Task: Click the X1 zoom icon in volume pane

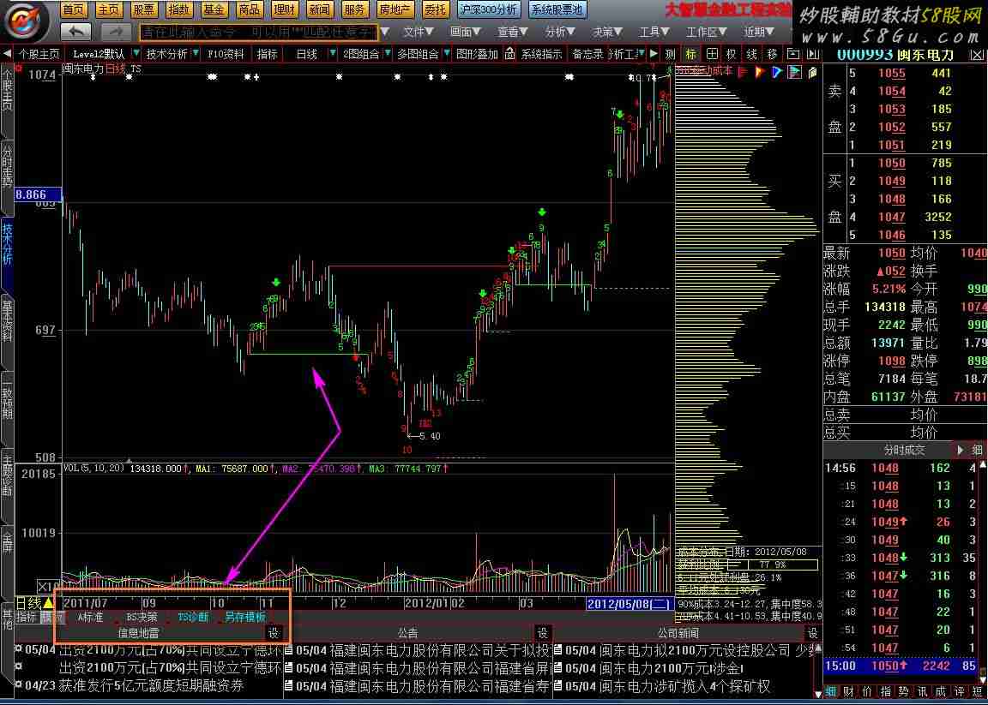Action: coord(46,585)
